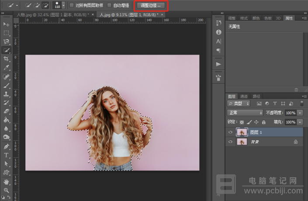
Task: Switch to 路径 tab
Action: tap(256, 96)
